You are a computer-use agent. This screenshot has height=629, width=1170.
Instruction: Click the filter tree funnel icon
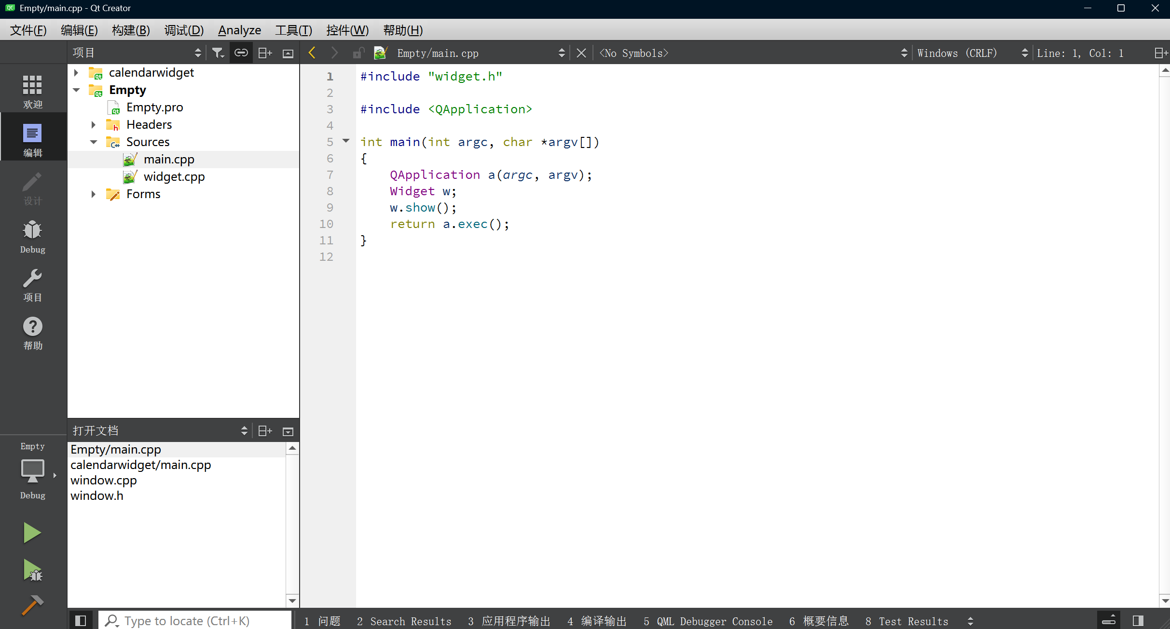click(x=218, y=53)
